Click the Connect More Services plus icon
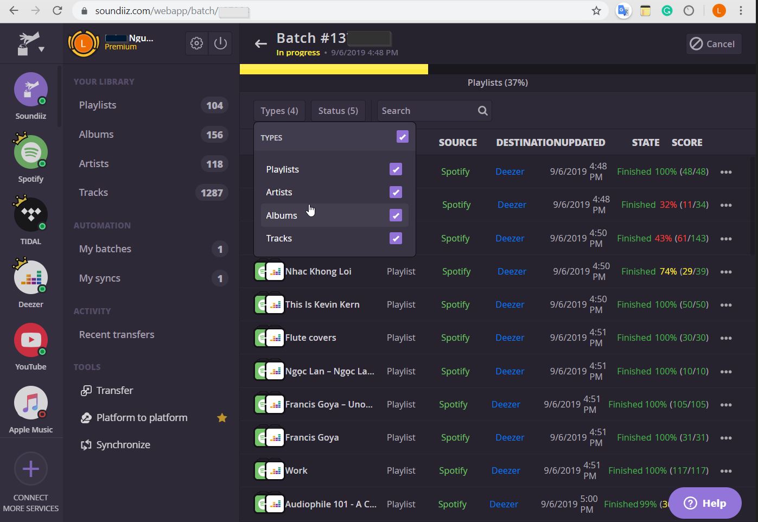Viewport: 758px width, 522px height. point(31,469)
